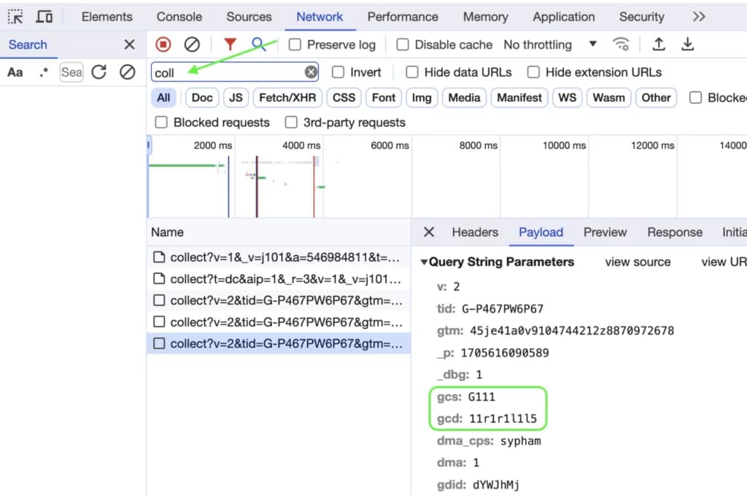Select request collect?v=1&_v=j101&a=546984811
The image size is (747, 495).
pyautogui.click(x=279, y=257)
